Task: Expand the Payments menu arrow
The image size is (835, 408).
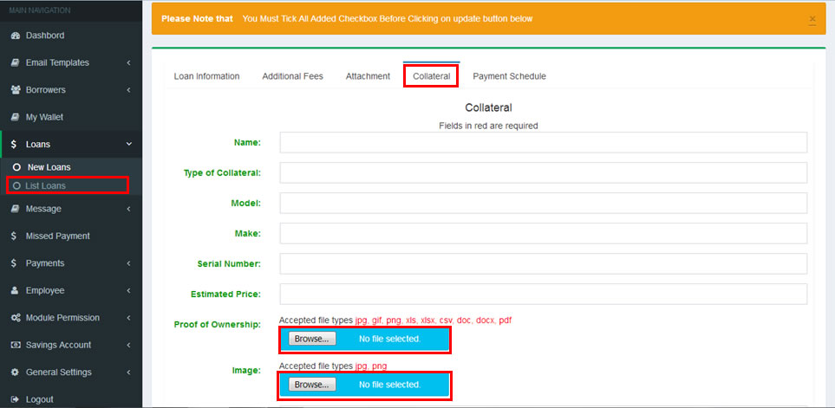Action: pos(128,263)
